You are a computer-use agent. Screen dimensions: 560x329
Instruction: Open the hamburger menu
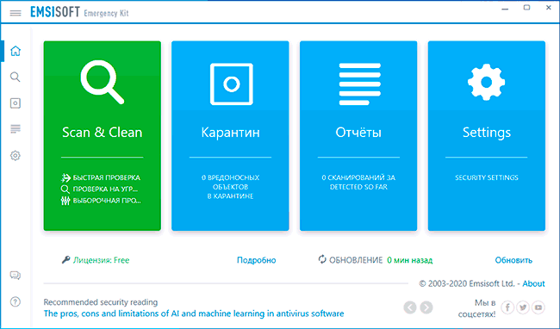click(16, 13)
